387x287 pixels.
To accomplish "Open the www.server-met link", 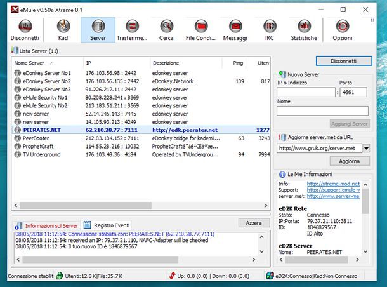I will (333, 196).
